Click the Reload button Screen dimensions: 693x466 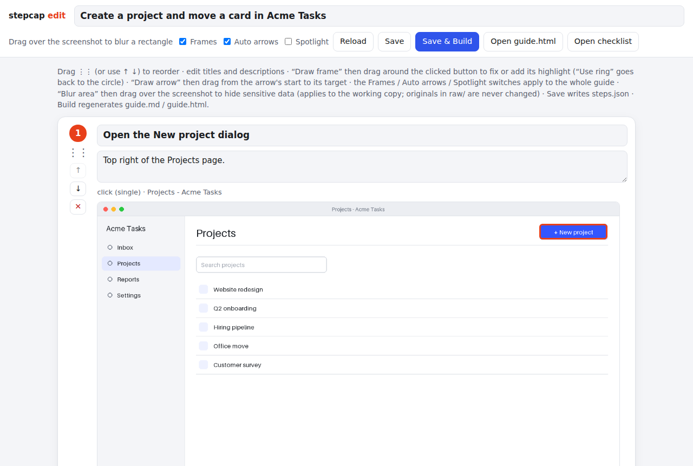pyautogui.click(x=353, y=42)
